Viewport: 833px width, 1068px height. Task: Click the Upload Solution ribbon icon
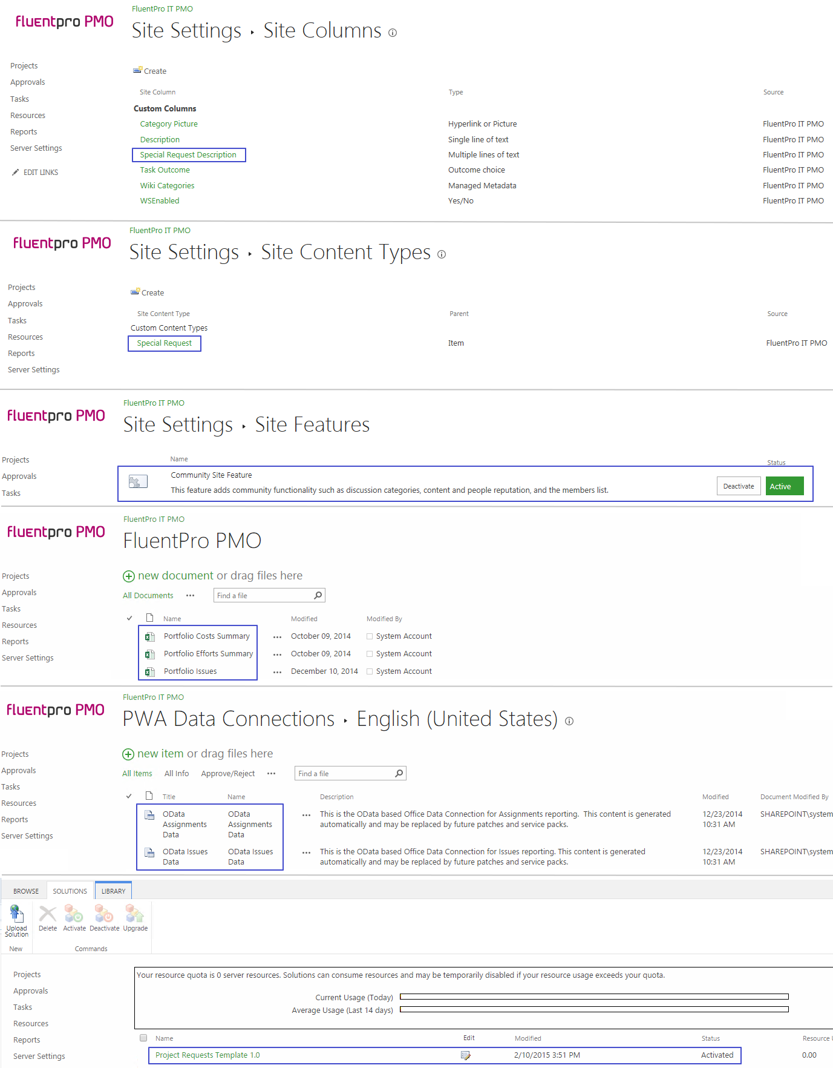(16, 914)
